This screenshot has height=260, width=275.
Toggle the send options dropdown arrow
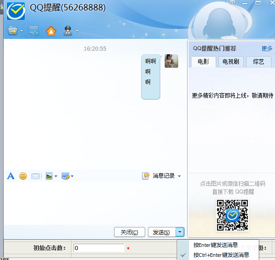click(180, 232)
